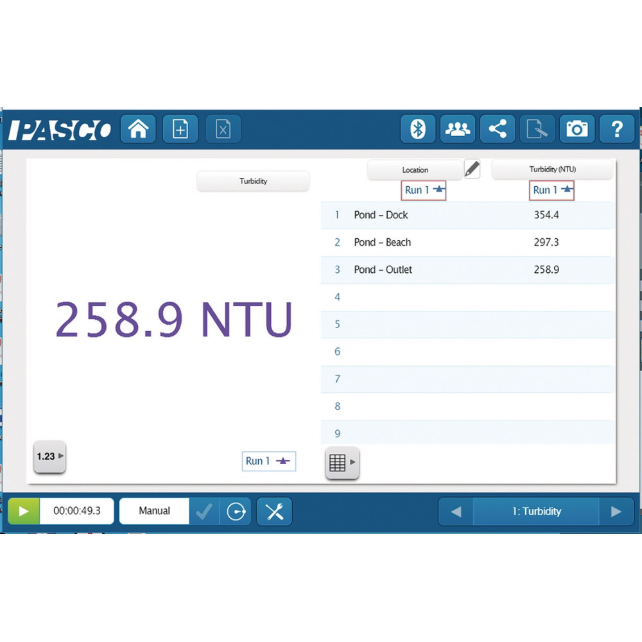
Task: Select the 1: Turbidity page label
Action: [x=536, y=512]
